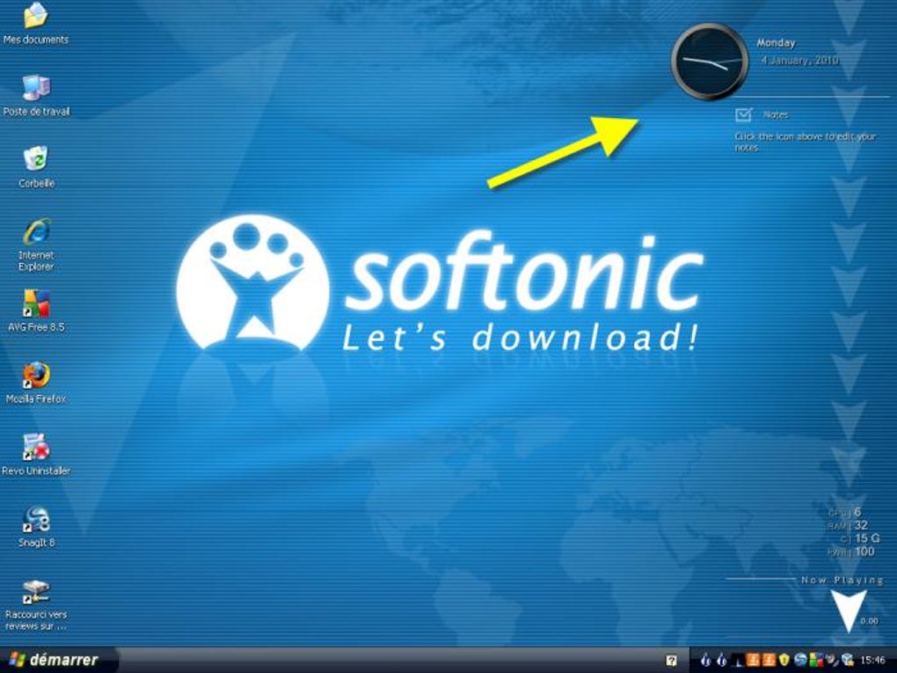
Task: Click the 100 meter value
Action: pyautogui.click(x=864, y=552)
